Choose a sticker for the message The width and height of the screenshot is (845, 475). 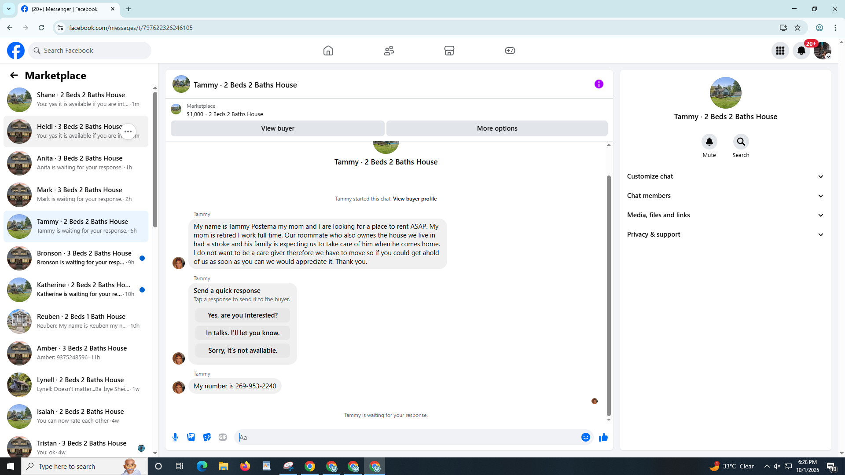(207, 437)
